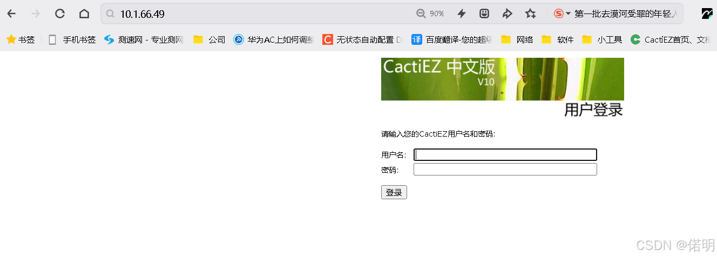
Task: Click the smiley face icon in address bar
Action: point(484,13)
